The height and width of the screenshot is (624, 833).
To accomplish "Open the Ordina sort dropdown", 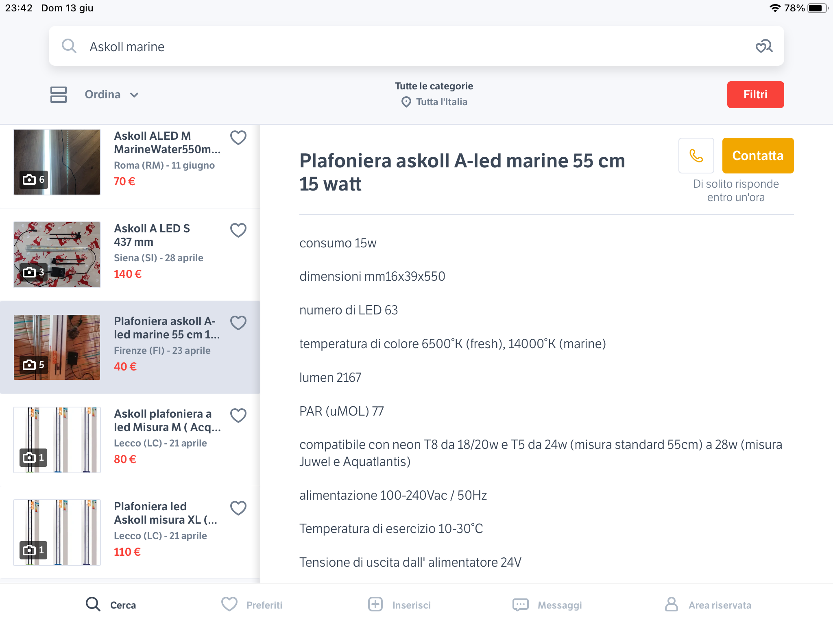I will pos(112,95).
